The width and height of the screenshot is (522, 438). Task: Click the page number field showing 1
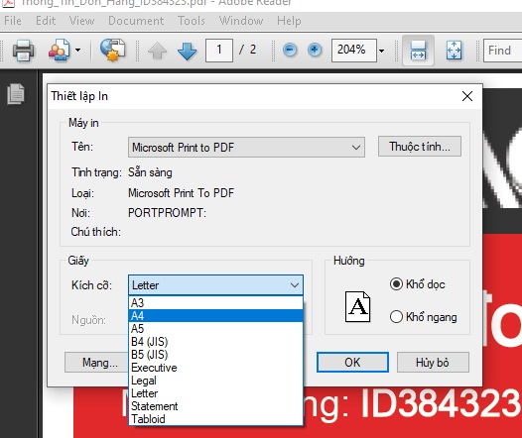click(x=219, y=51)
